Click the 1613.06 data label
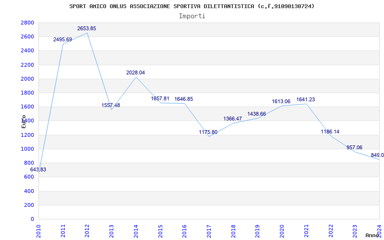 pyautogui.click(x=281, y=101)
